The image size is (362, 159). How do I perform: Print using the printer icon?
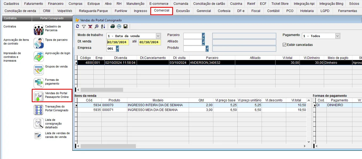[113, 26]
